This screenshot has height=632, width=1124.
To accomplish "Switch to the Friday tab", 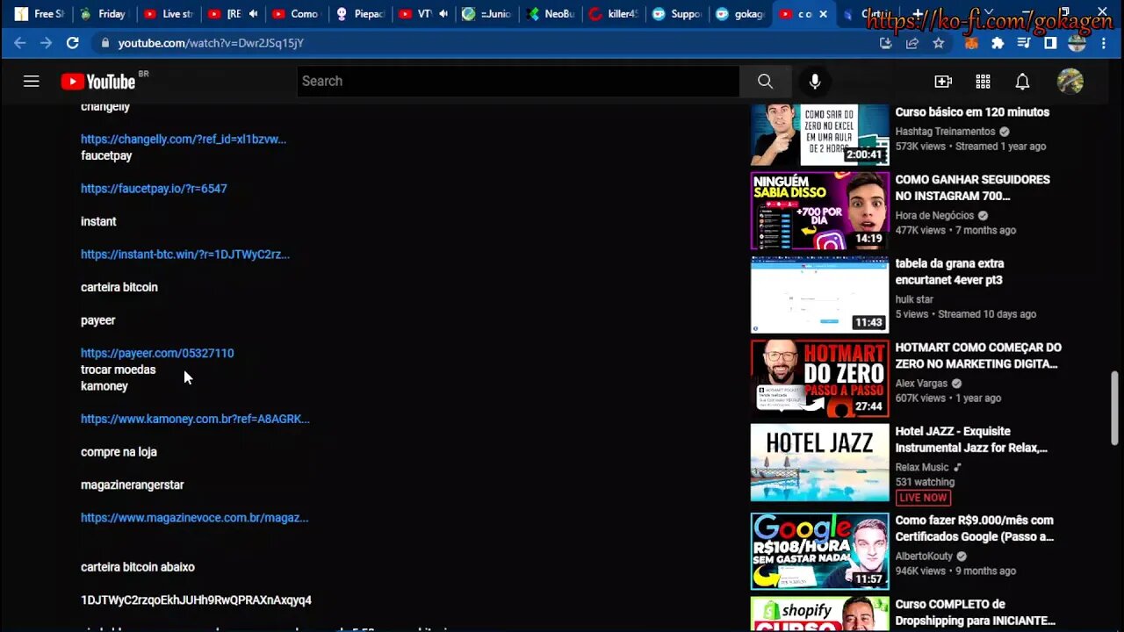I will click(x=103, y=14).
